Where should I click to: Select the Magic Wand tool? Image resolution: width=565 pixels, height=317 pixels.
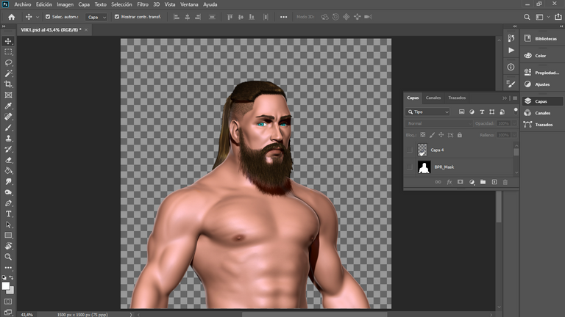coord(8,73)
